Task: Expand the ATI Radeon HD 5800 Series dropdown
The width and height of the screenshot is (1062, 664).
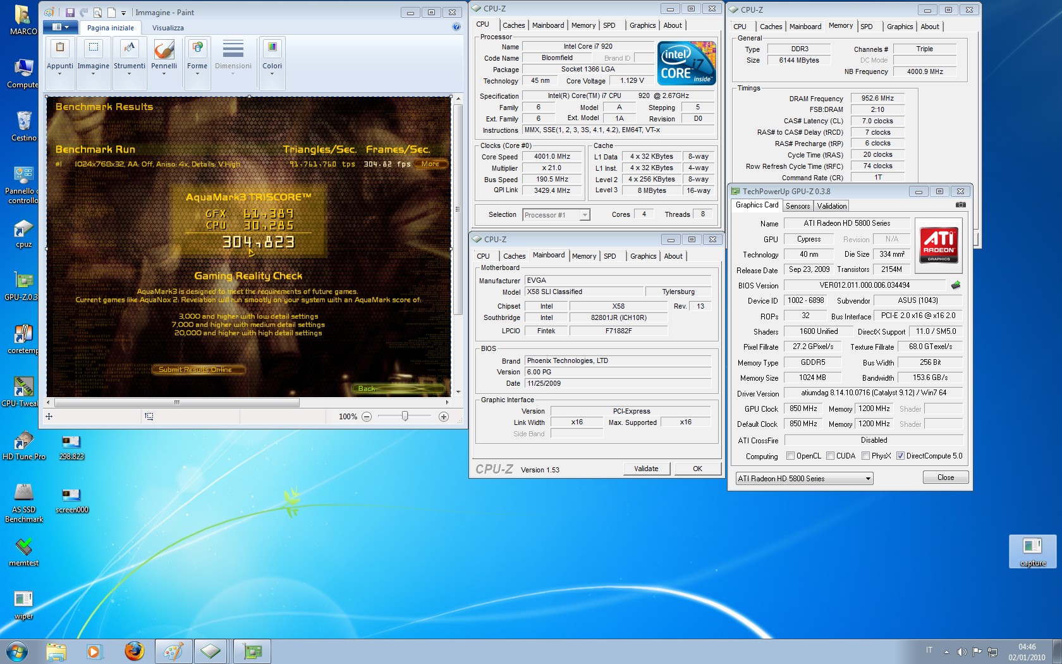Action: click(x=868, y=479)
